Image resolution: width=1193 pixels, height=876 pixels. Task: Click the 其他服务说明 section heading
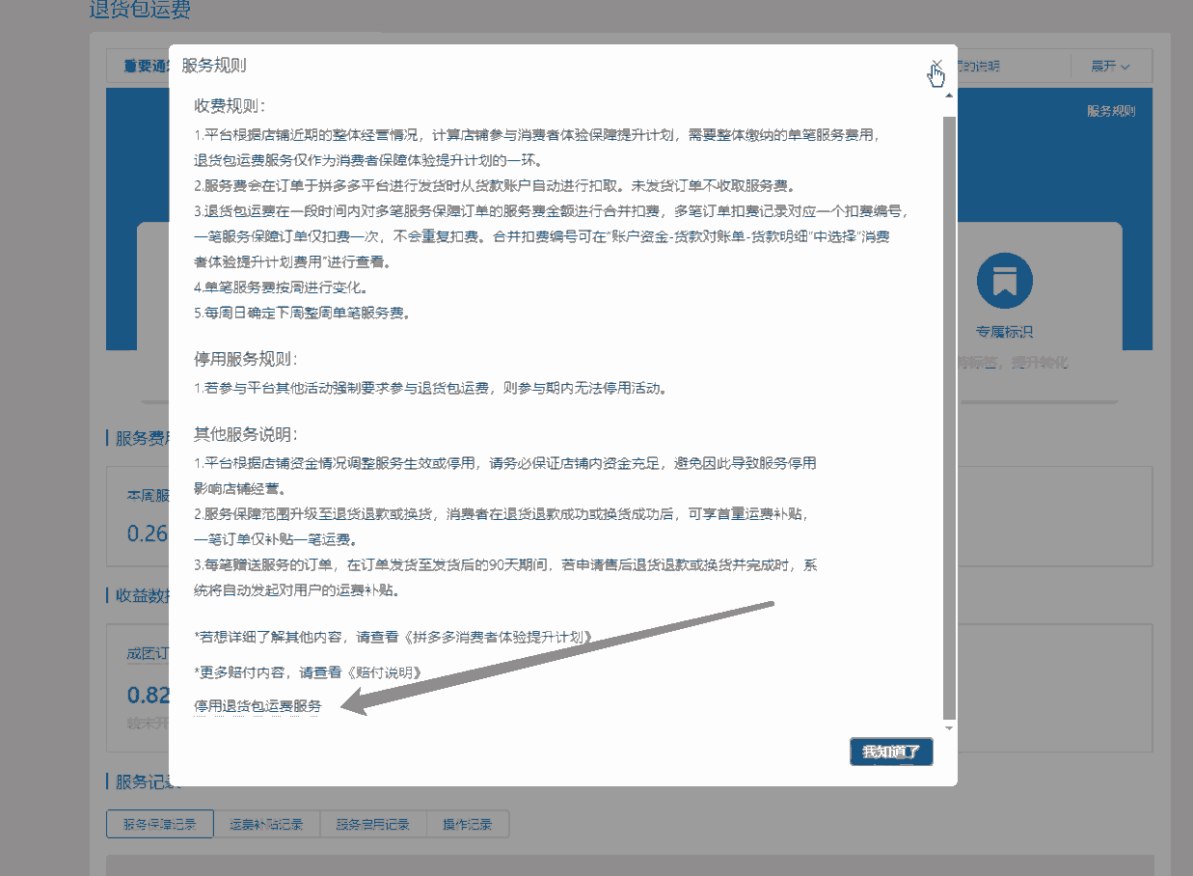click(x=246, y=433)
